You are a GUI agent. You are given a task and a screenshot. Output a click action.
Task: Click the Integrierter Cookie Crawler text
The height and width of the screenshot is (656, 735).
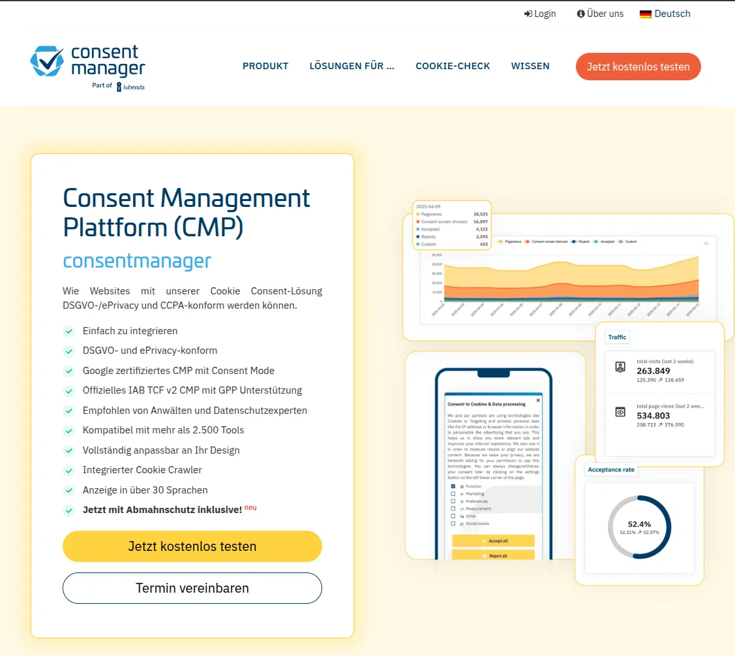[x=142, y=470]
